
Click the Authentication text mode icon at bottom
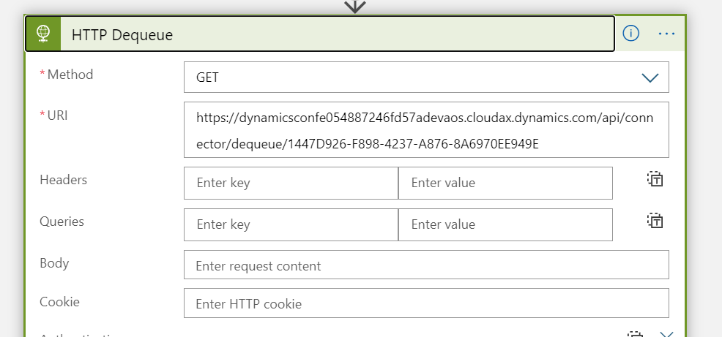click(x=635, y=334)
